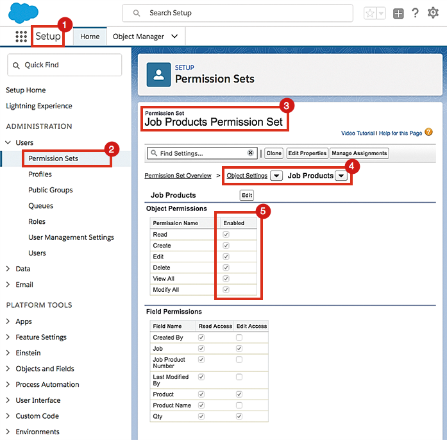The image size is (447, 440).
Task: Click the Edit button beside Job Products
Action: point(247,196)
